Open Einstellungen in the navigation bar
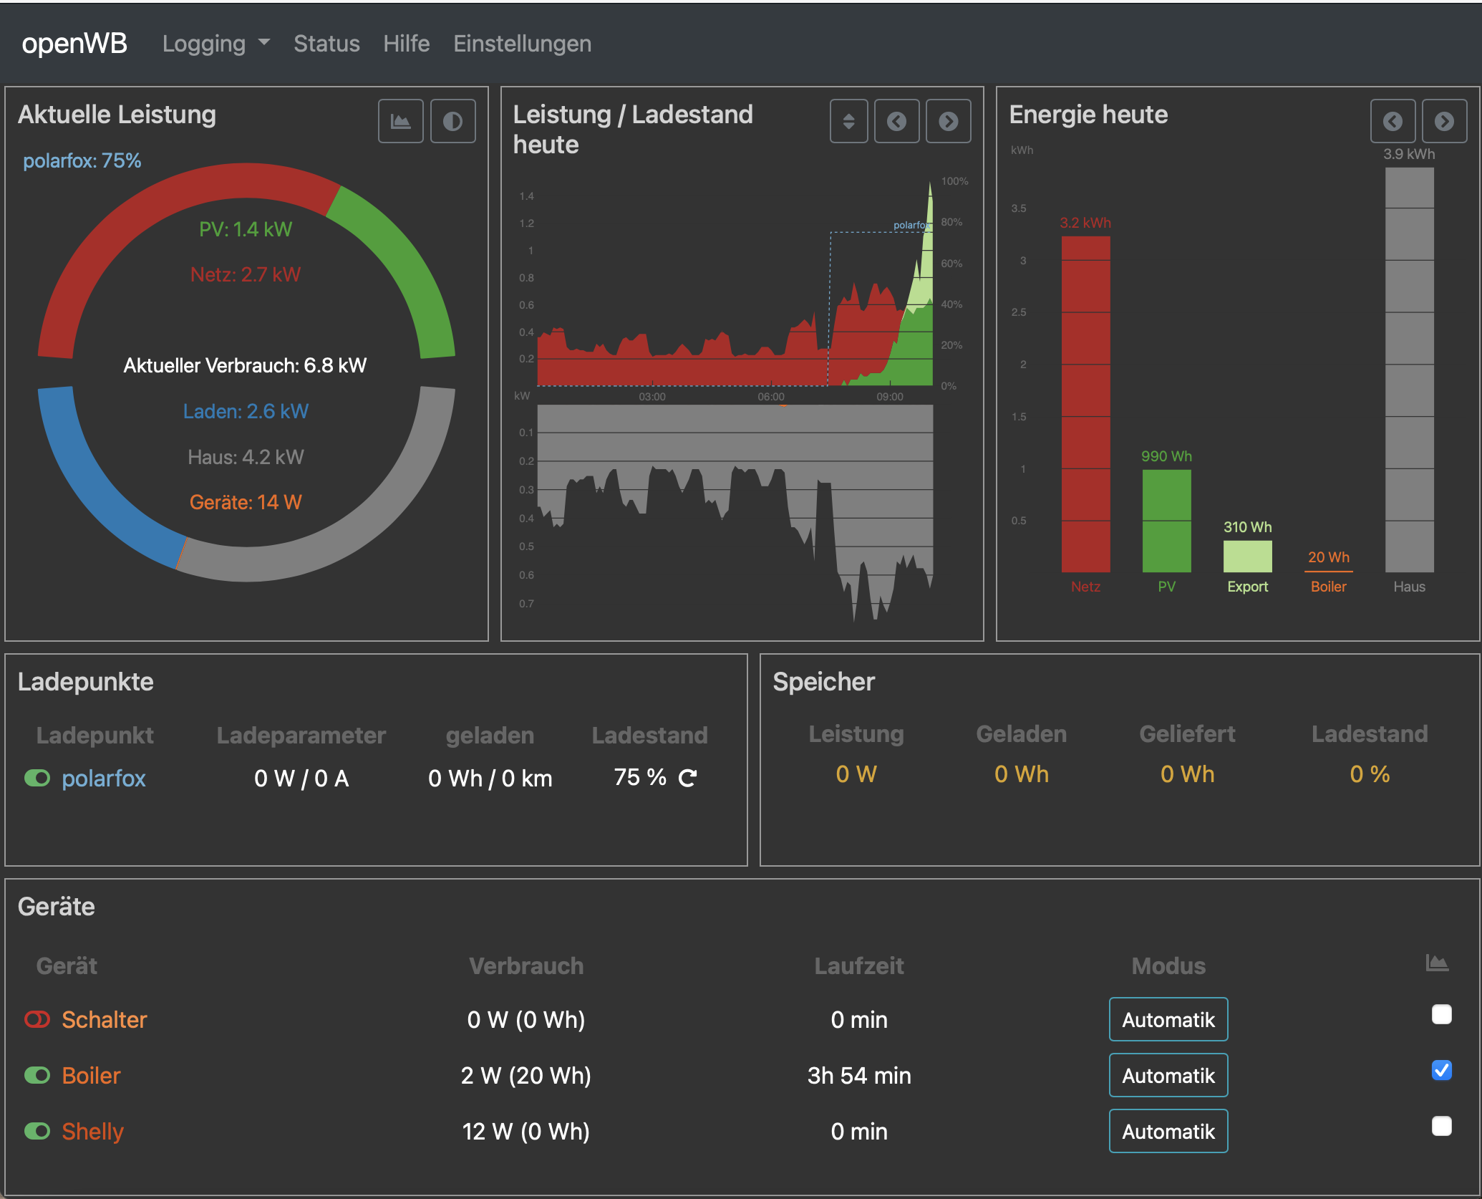The width and height of the screenshot is (1482, 1199). tap(522, 44)
